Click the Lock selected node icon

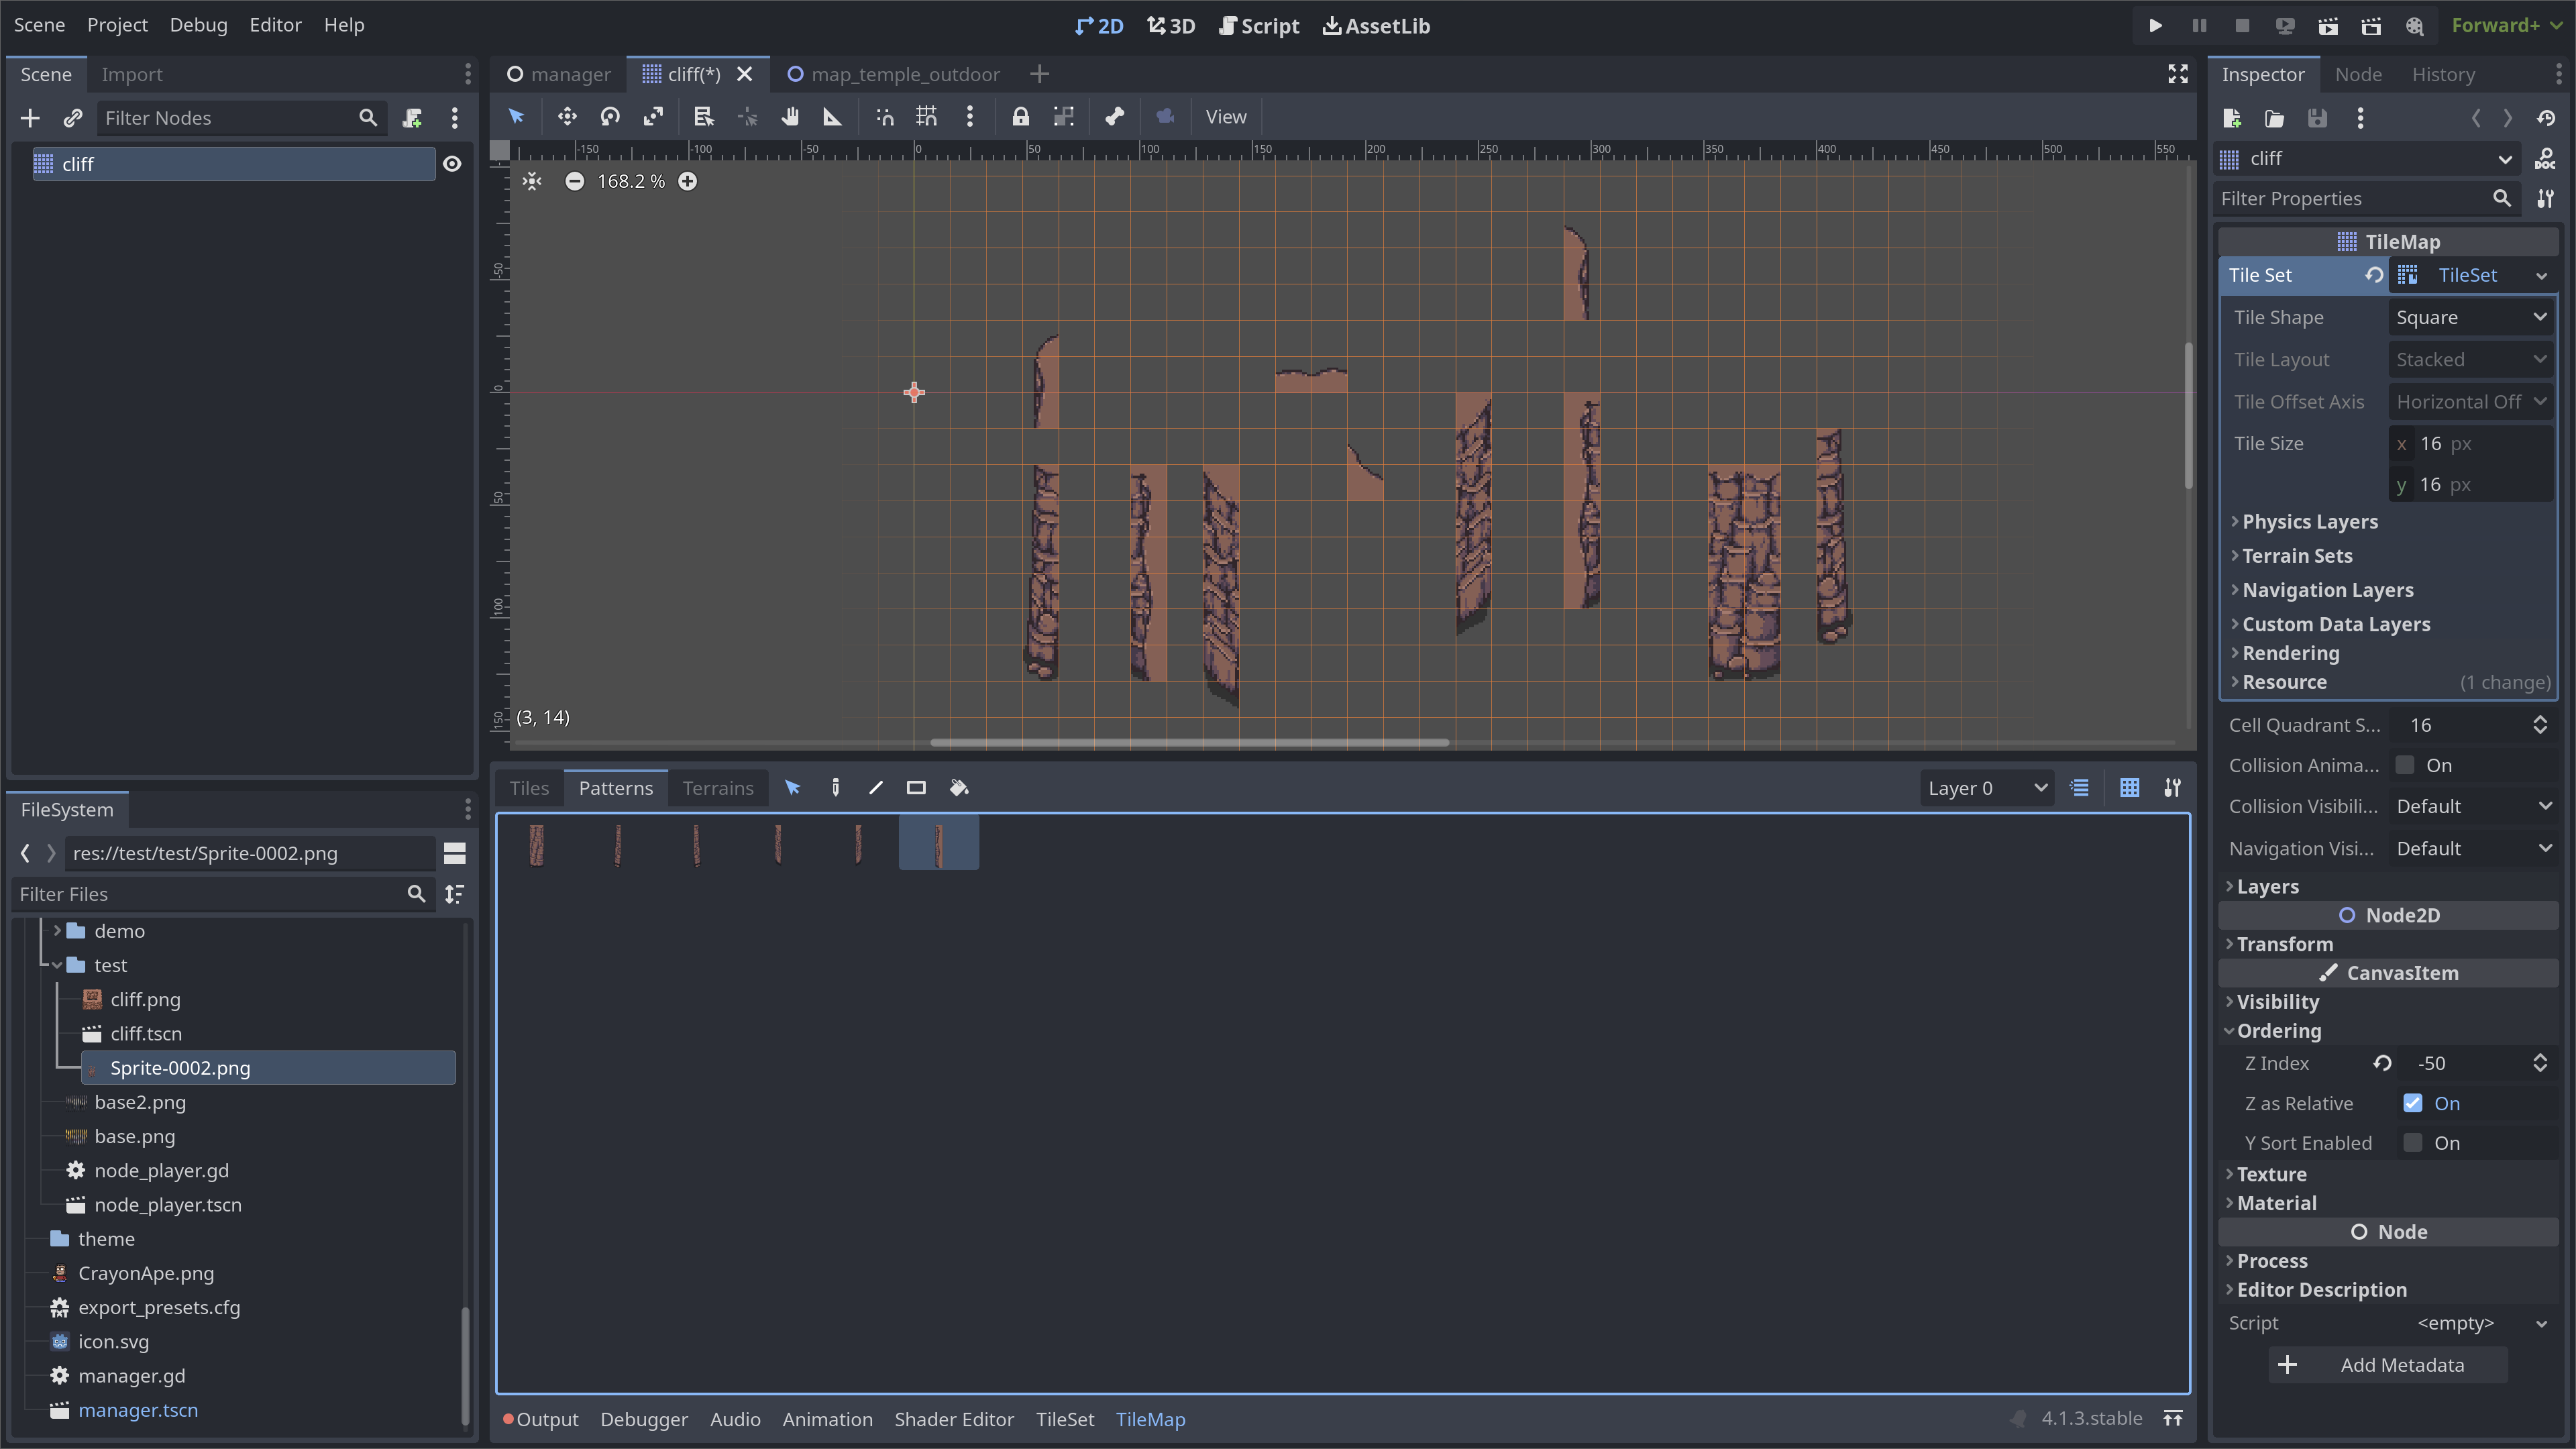click(1020, 117)
